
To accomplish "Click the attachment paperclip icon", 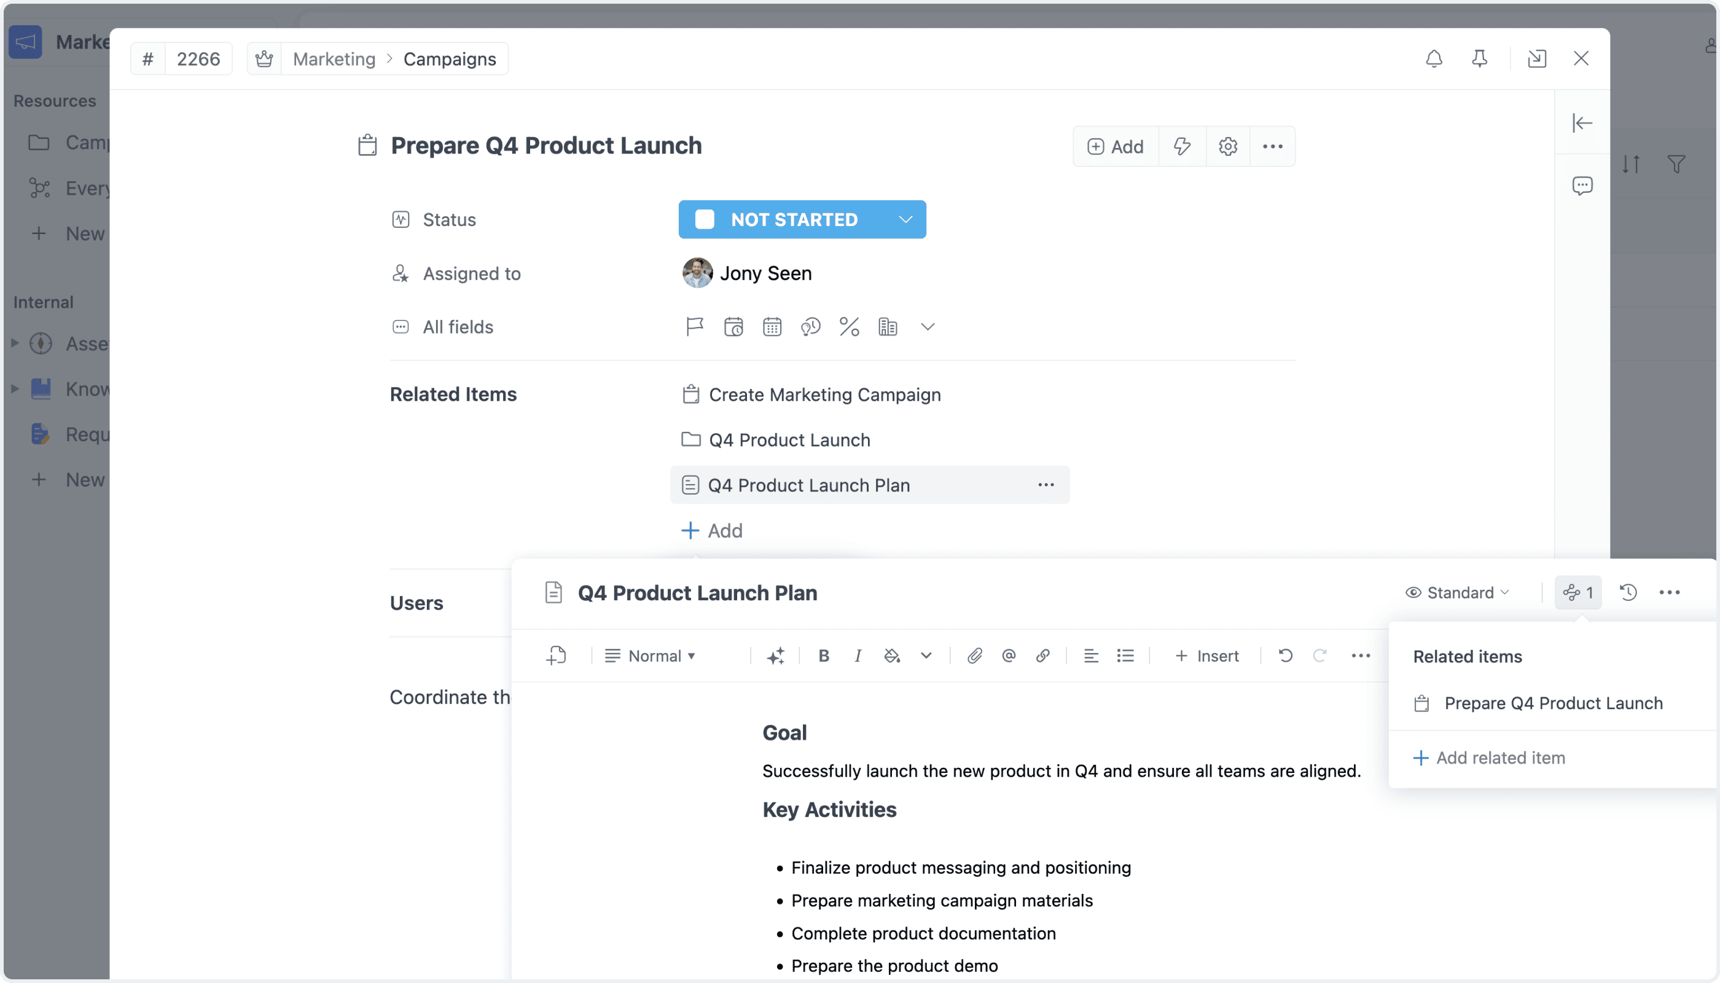I will click(x=974, y=656).
